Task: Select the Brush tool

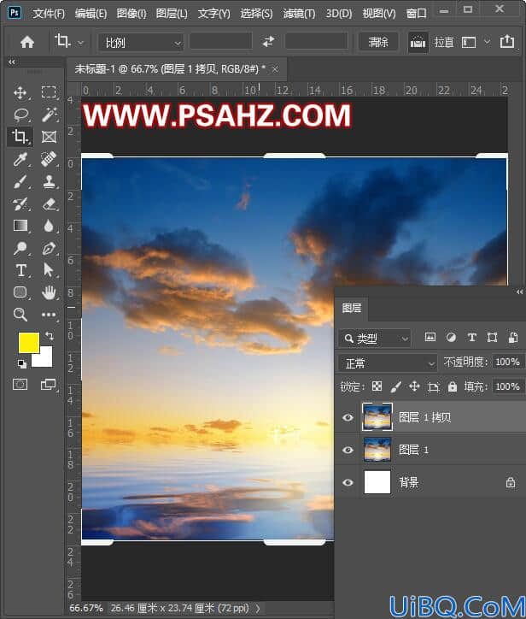Action: coord(20,181)
